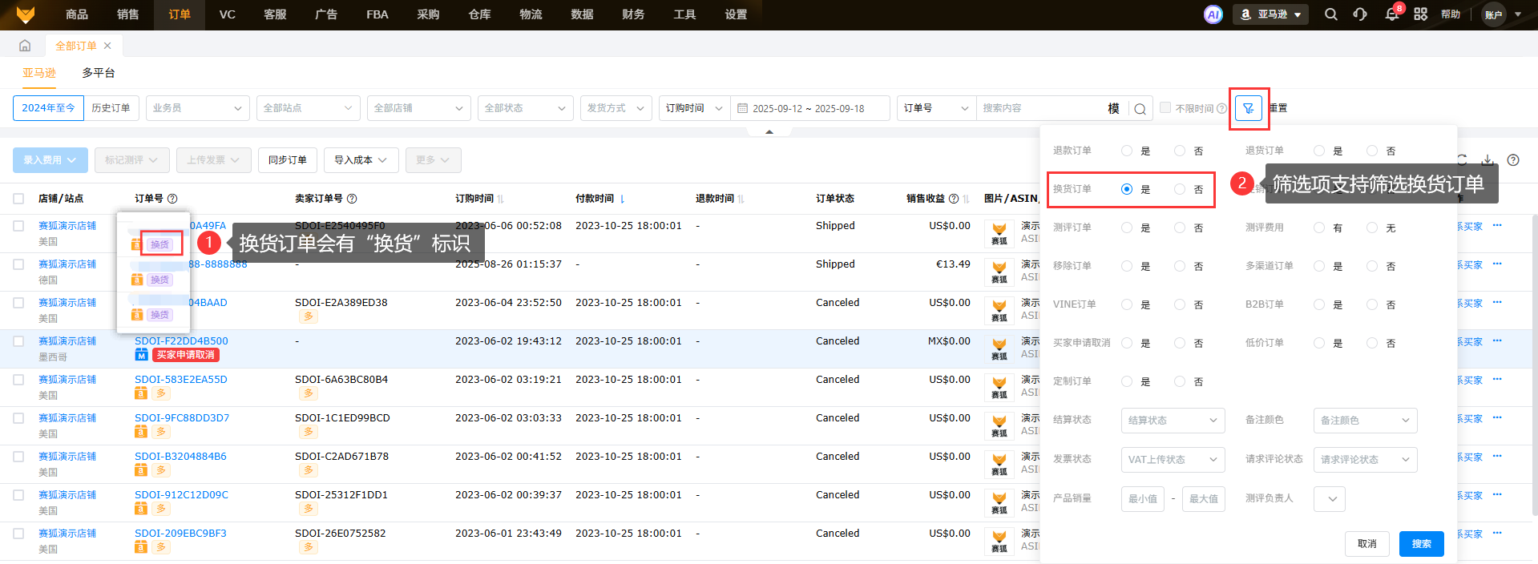The width and height of the screenshot is (1538, 564).
Task: Expand the 导入成本 dropdown button
Action: (361, 160)
